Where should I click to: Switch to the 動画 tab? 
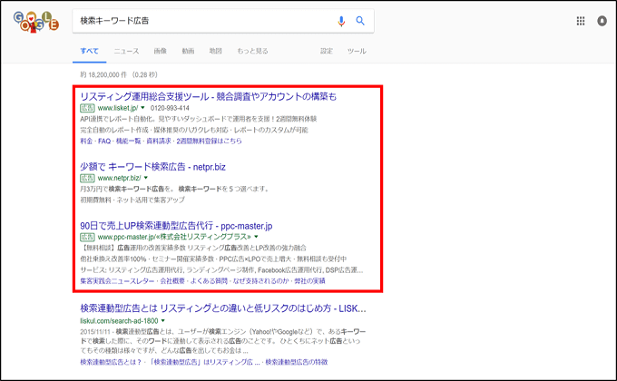pos(188,51)
